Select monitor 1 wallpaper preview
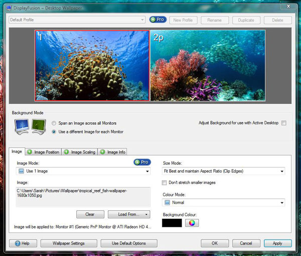Image resolution: width=301 pixels, height=256 pixels. tap(92, 66)
